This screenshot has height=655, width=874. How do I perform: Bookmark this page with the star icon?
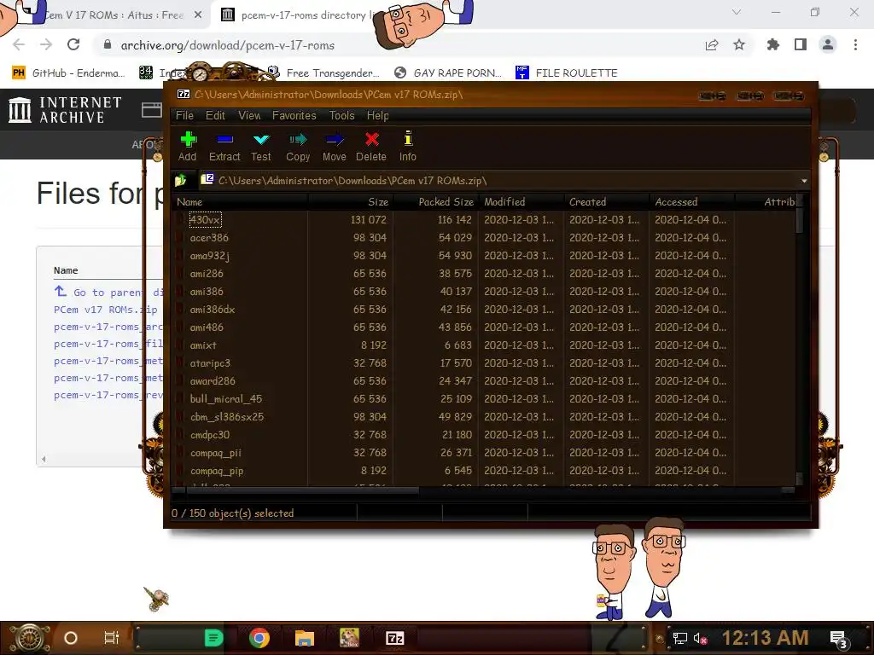point(739,44)
